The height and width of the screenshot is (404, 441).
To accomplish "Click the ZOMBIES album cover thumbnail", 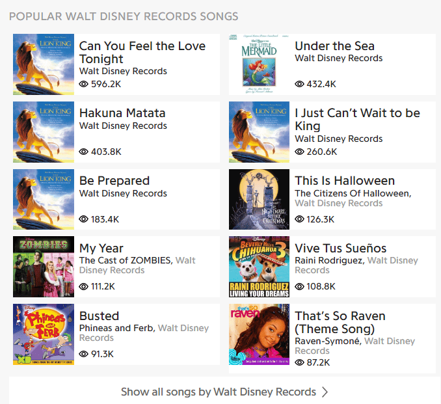I will point(44,267).
